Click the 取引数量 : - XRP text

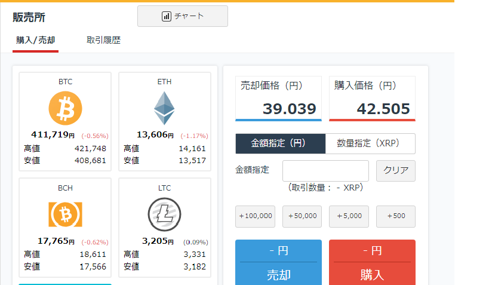point(325,188)
